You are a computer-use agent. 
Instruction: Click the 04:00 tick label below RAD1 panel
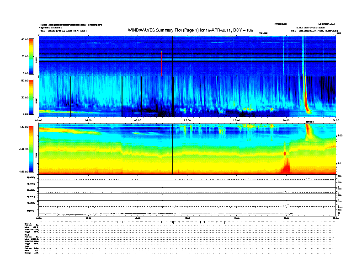click(88, 120)
